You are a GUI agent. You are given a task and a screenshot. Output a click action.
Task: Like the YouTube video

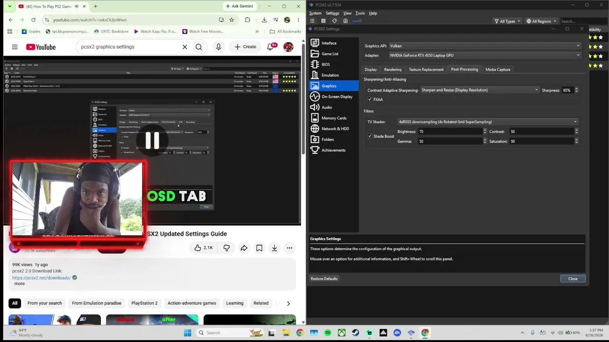click(x=204, y=248)
